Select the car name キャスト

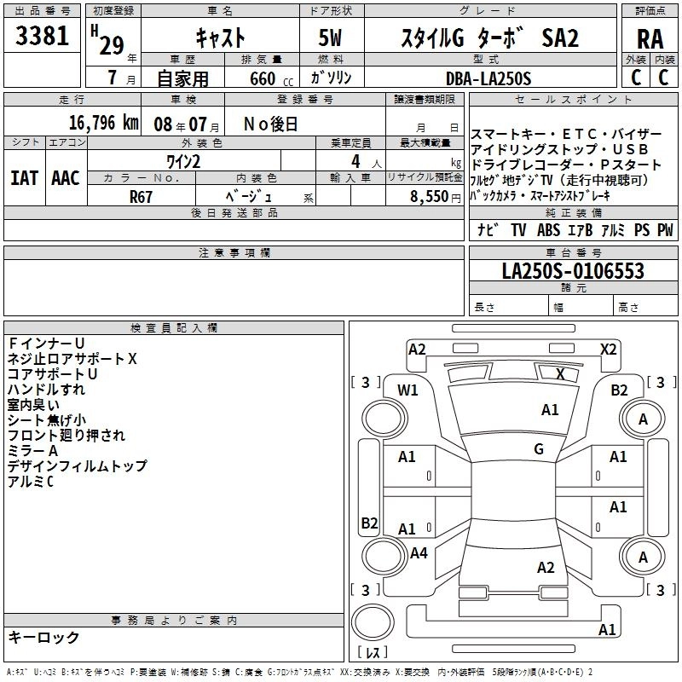tap(220, 38)
